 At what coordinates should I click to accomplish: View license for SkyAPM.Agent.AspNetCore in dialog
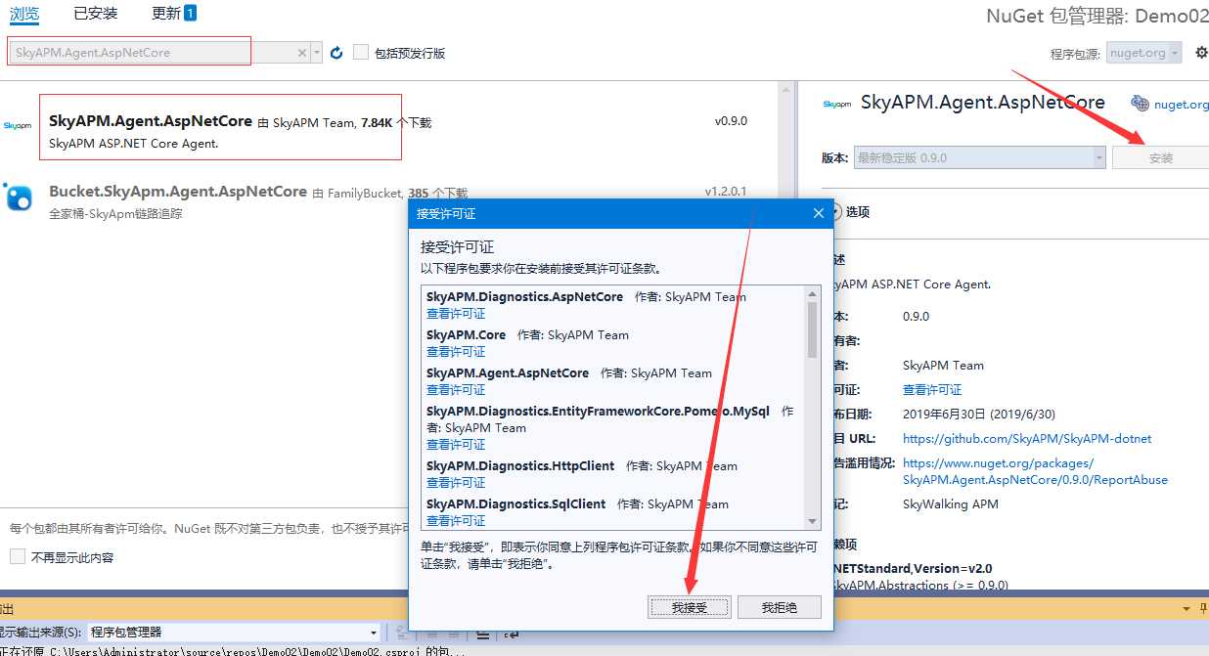click(x=456, y=390)
